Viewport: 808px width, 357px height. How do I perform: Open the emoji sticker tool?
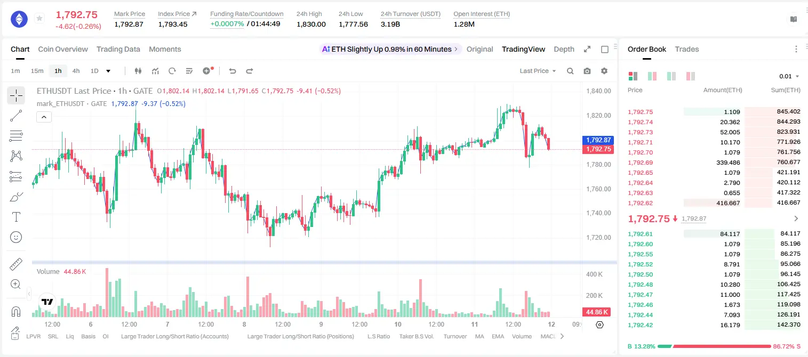(16, 237)
